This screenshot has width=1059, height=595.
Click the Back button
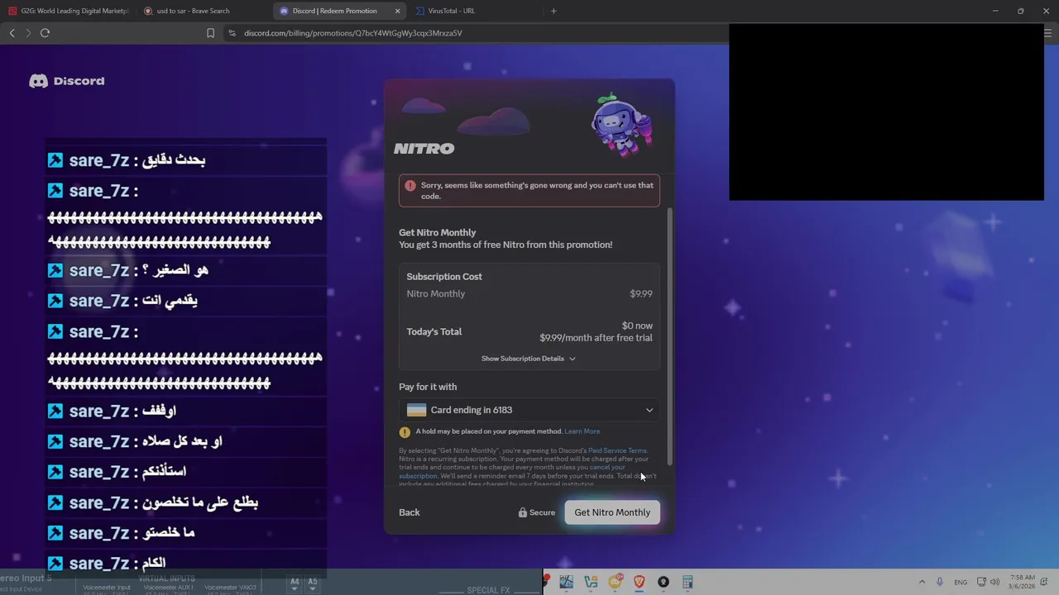click(410, 512)
